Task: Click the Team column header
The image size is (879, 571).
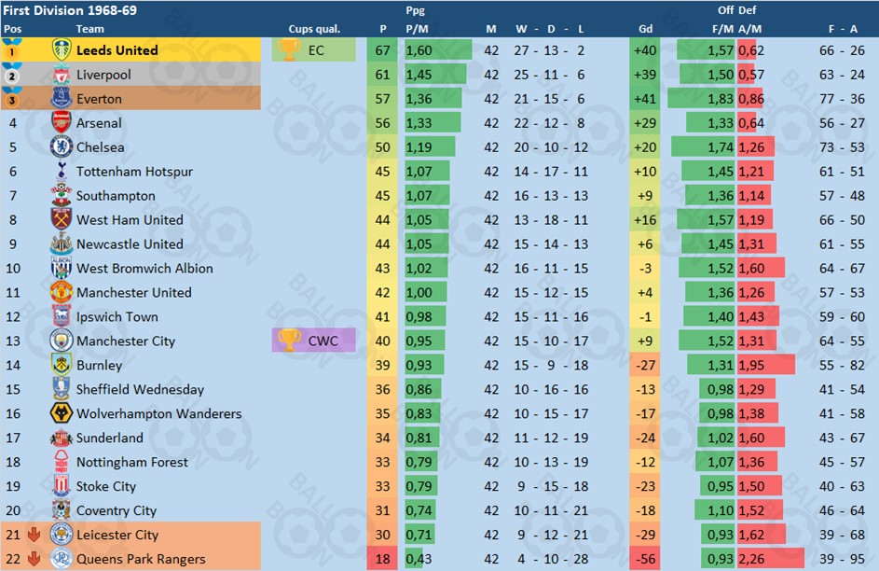Action: pos(89,29)
